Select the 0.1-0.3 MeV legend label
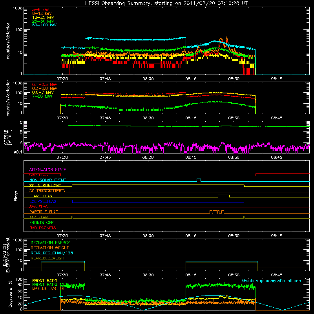 45,84
